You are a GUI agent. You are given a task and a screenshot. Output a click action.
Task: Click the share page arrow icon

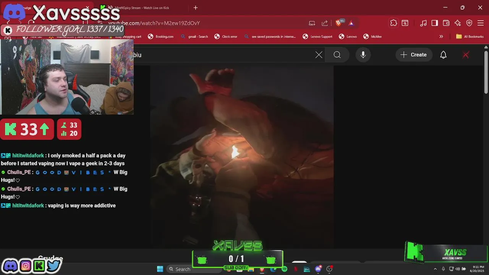[x=325, y=23]
